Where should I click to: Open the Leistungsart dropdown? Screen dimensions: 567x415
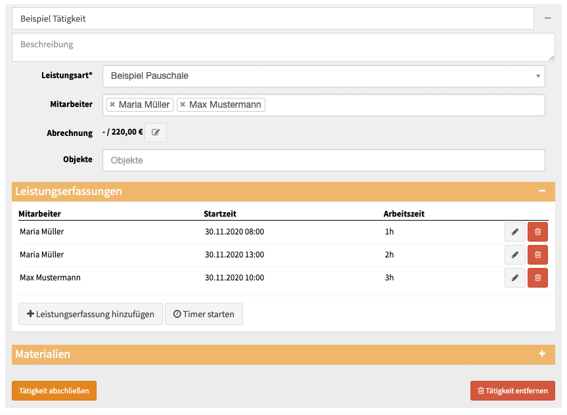click(323, 76)
